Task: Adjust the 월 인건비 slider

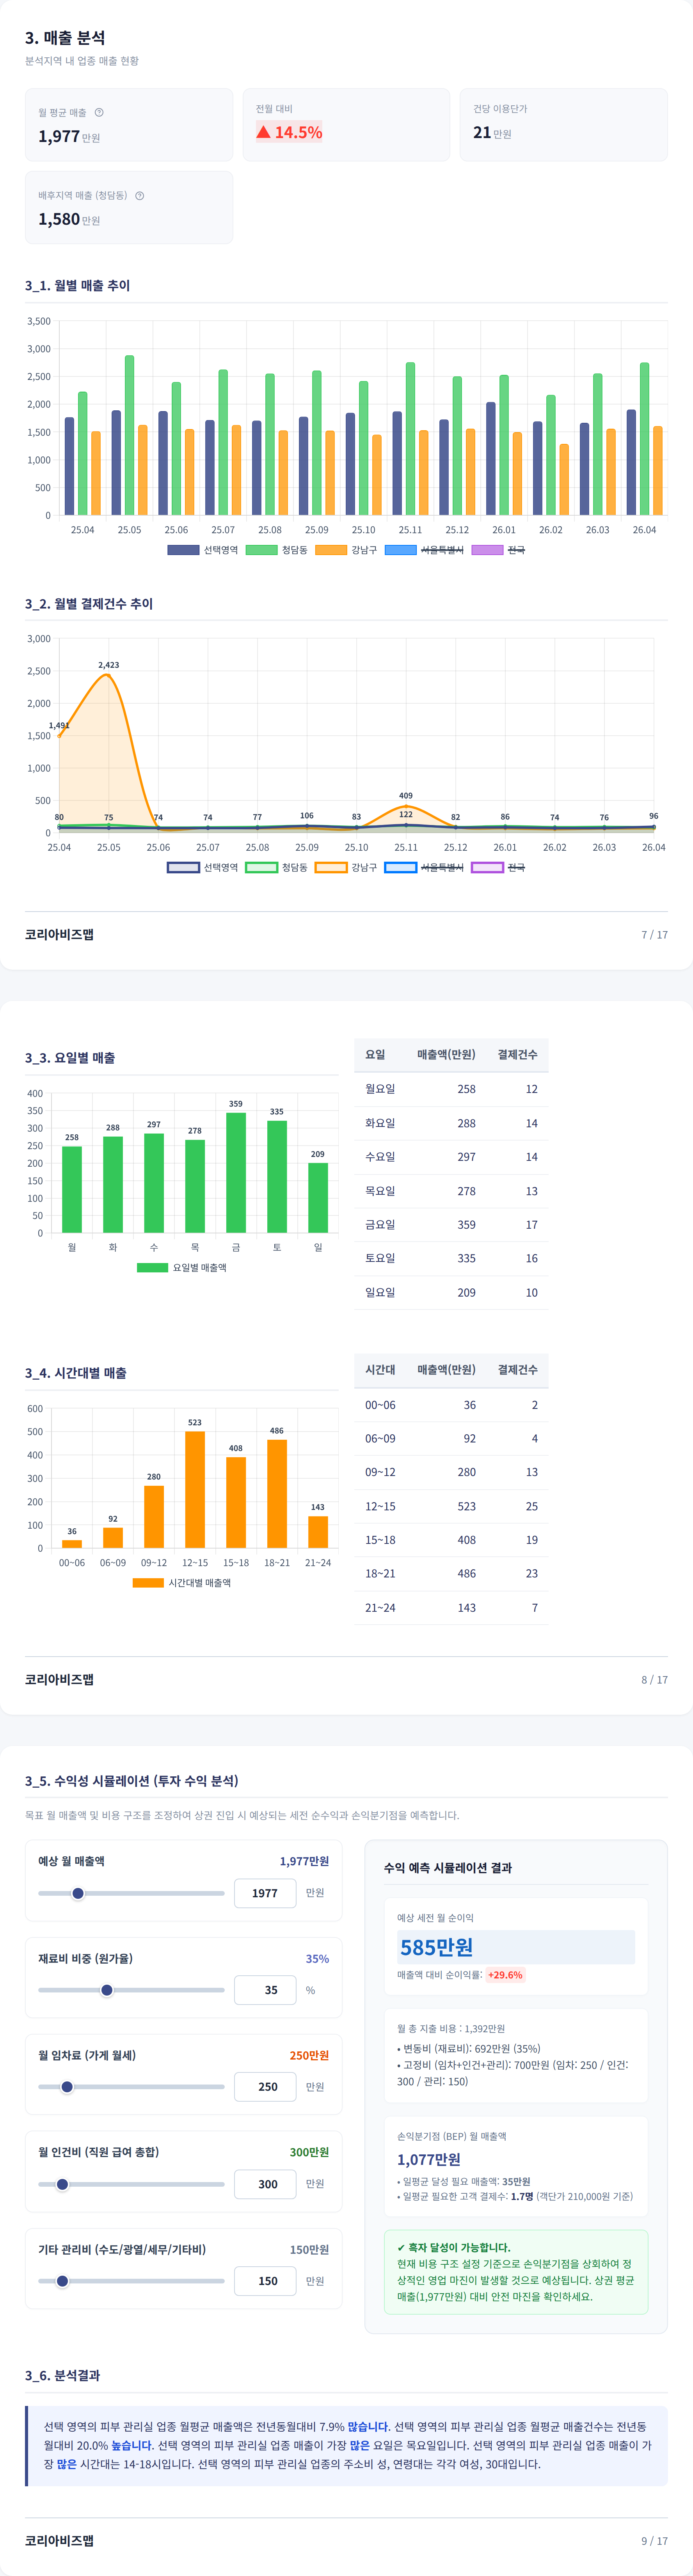Action: [x=131, y=2184]
